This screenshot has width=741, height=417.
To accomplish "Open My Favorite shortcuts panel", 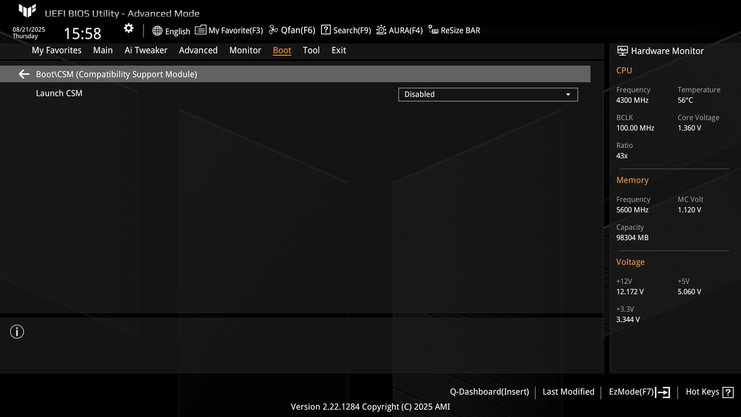I will [x=229, y=30].
